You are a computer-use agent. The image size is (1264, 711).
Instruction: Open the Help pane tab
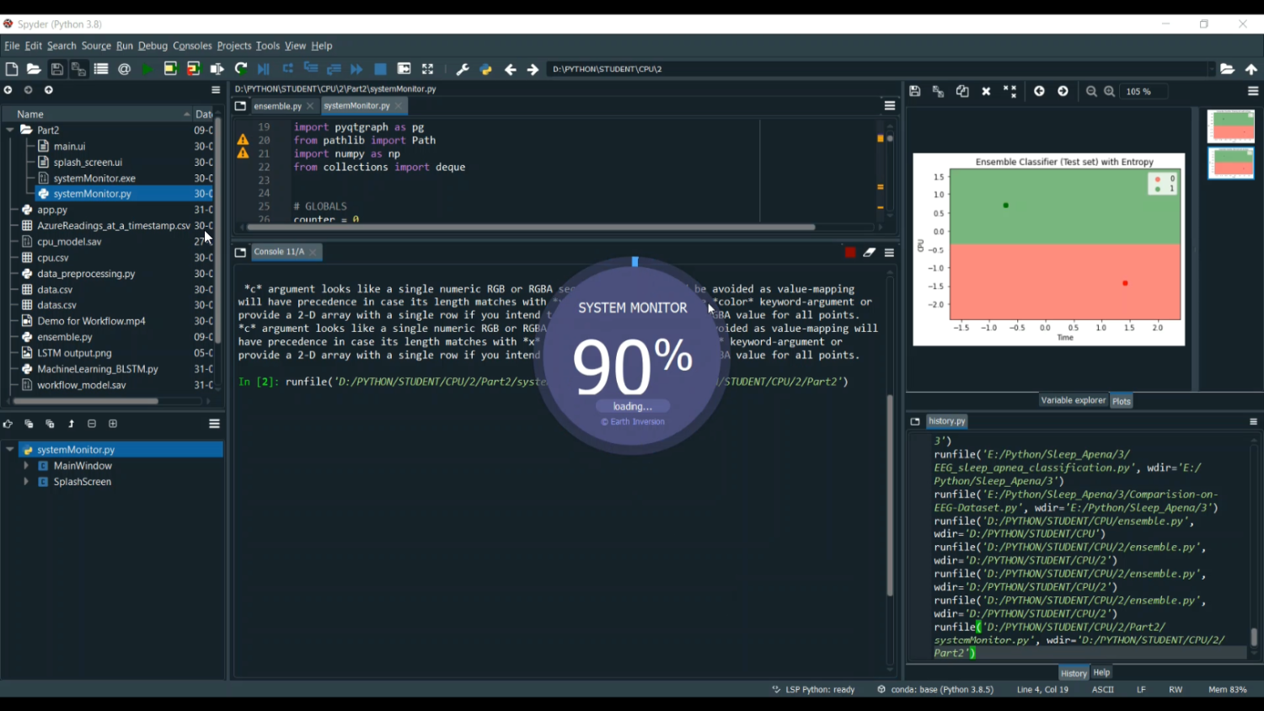1101,672
